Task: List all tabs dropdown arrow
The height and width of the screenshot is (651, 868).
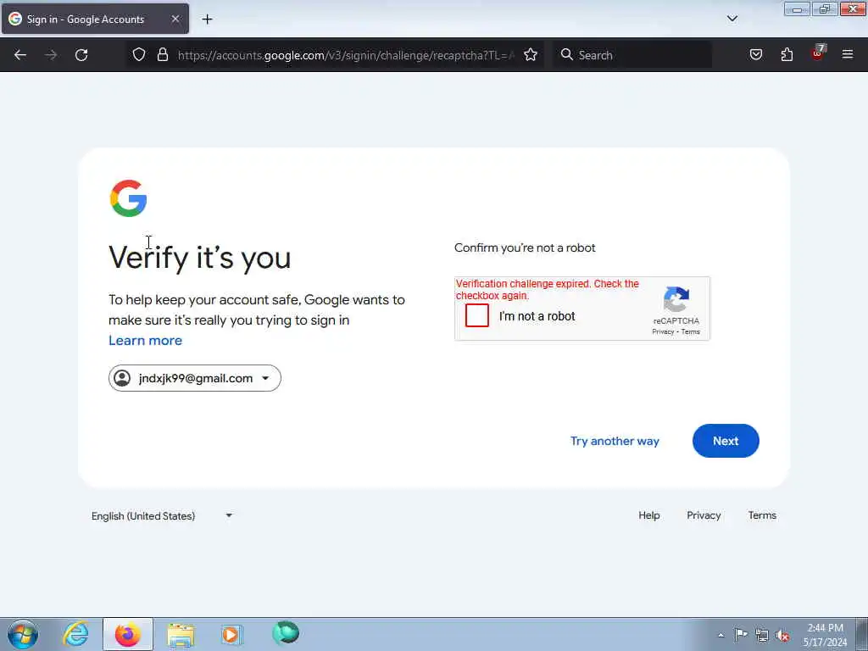Action: pos(732,19)
